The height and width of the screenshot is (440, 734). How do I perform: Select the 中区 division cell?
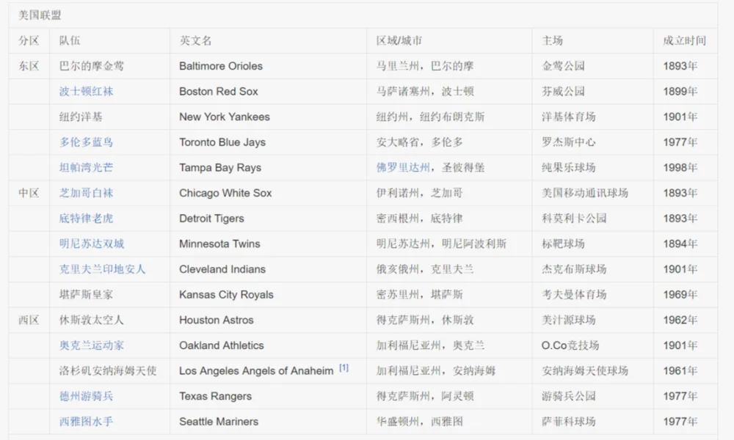pos(29,193)
